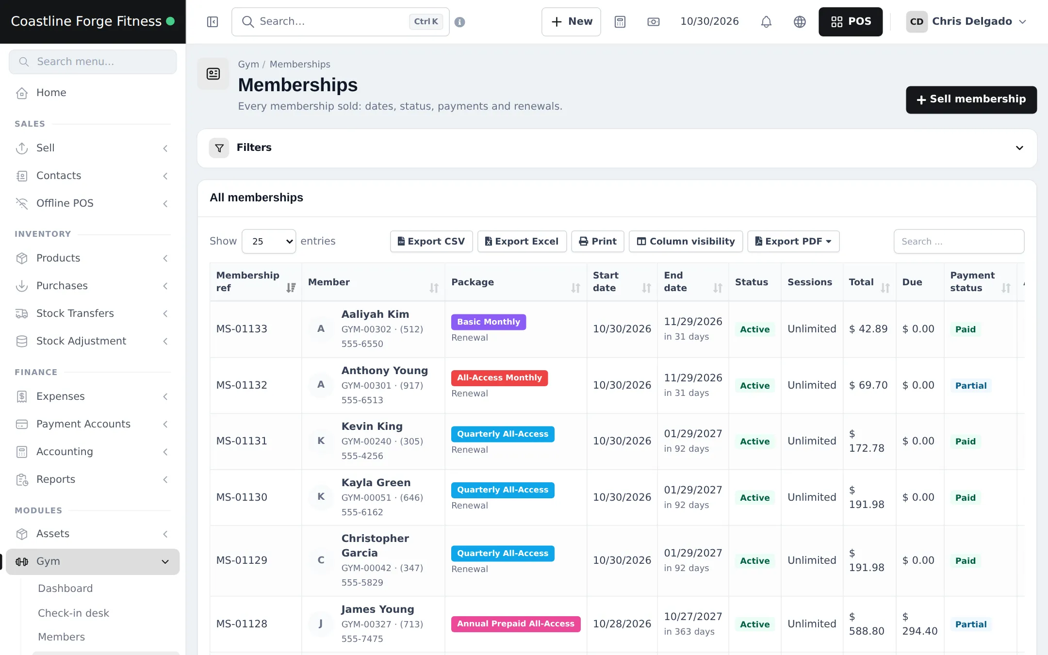Expand the Reports sidebar menu

click(92, 479)
